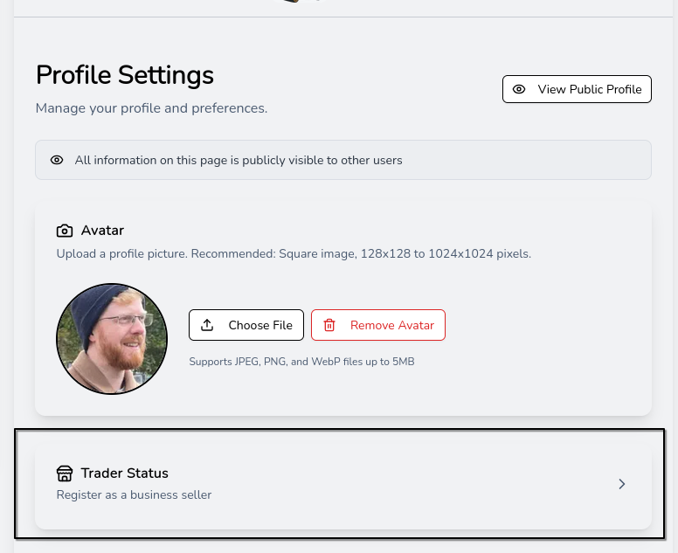Click the 'Supports JPEG, PNG, and WebP' note

coord(301,361)
